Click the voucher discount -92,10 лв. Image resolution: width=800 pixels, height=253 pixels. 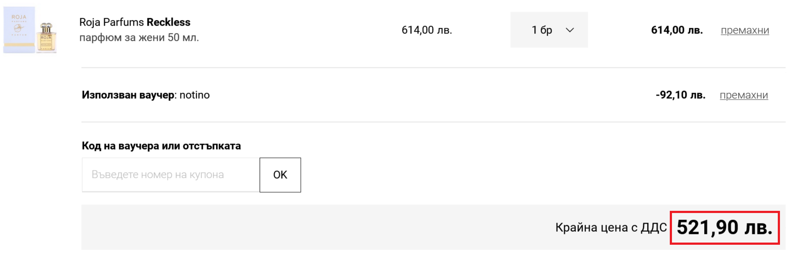click(x=680, y=95)
